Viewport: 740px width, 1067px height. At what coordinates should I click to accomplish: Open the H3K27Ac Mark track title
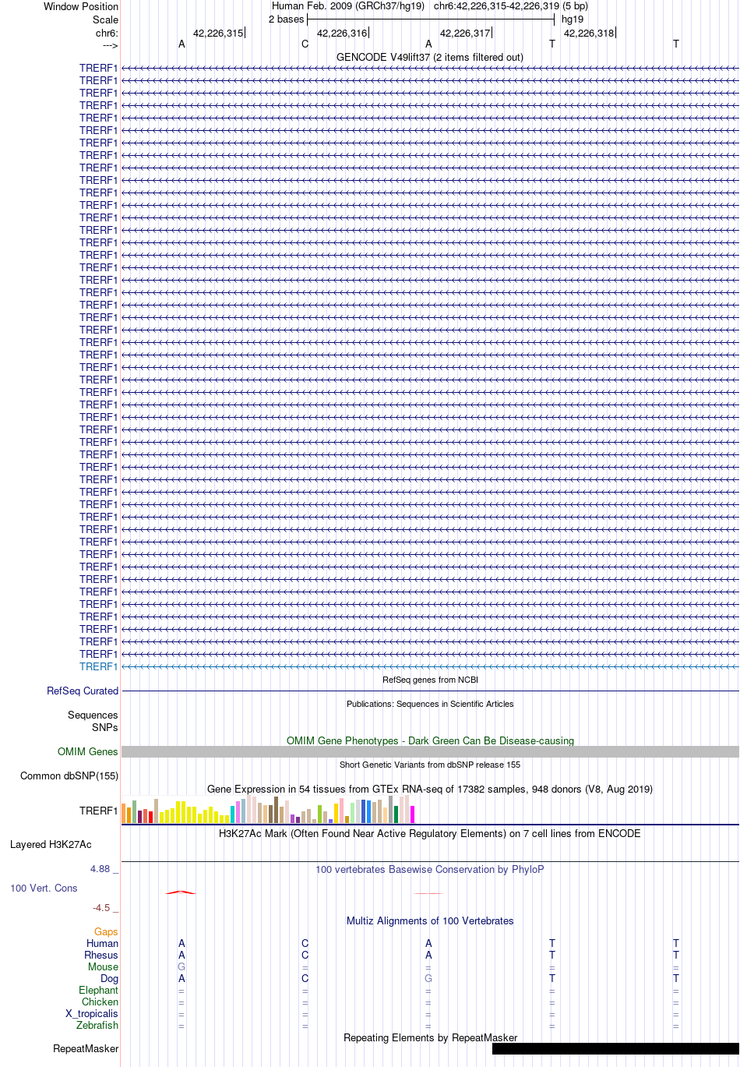[x=430, y=834]
